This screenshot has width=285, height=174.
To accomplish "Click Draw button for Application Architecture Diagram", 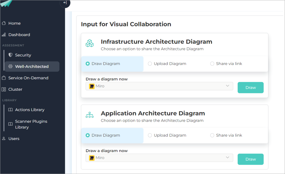I will [x=250, y=159].
